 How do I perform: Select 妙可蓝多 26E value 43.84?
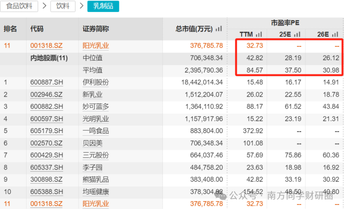[331, 107]
